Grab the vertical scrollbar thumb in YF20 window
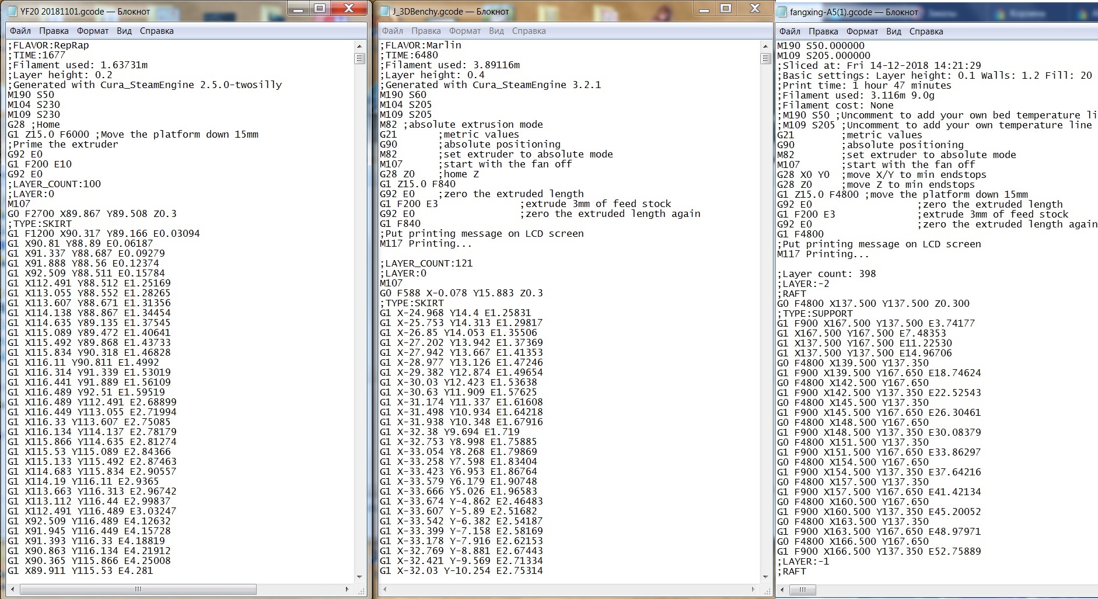 (359, 58)
